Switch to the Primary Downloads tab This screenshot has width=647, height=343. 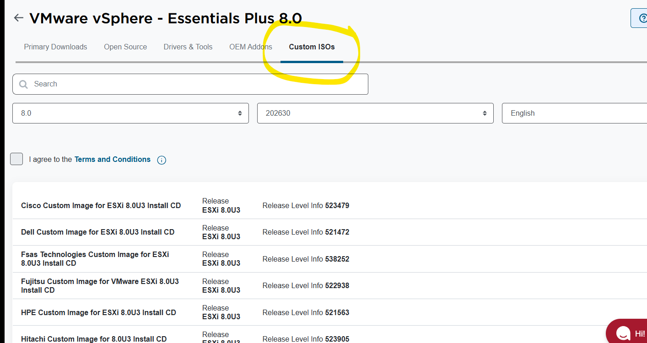55,47
